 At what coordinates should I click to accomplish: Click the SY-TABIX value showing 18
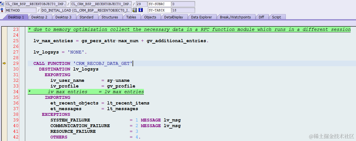pos(183,10)
